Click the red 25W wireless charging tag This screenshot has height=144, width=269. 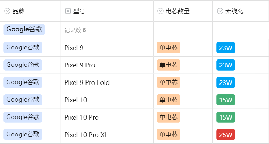(x=225, y=135)
